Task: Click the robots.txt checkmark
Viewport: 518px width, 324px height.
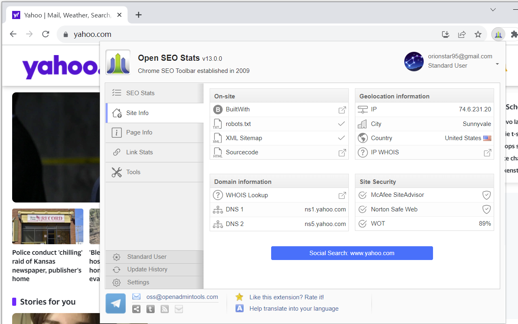Action: click(341, 124)
